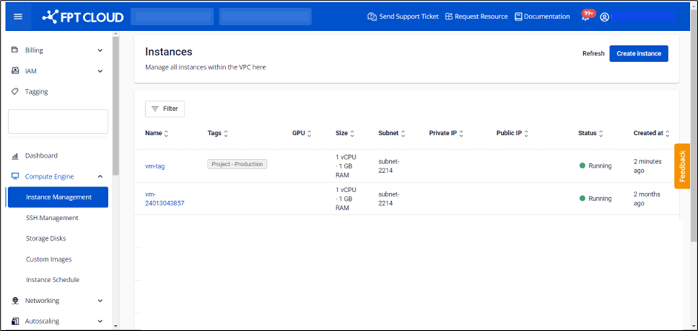The width and height of the screenshot is (698, 331).
Task: Open SSH Management in the sidebar
Action: point(52,218)
